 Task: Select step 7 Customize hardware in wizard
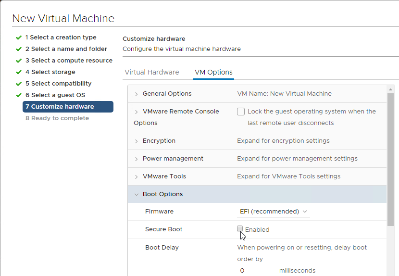coord(68,107)
